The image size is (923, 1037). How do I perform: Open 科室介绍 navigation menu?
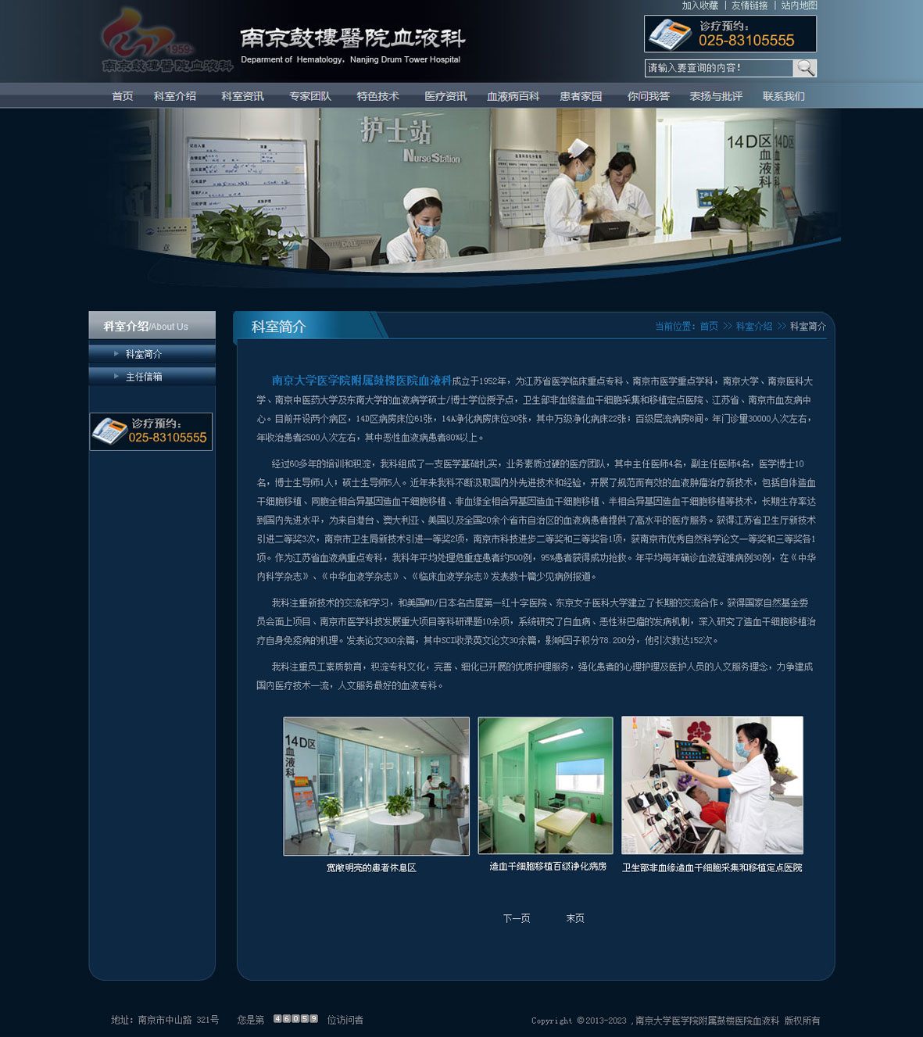click(175, 96)
